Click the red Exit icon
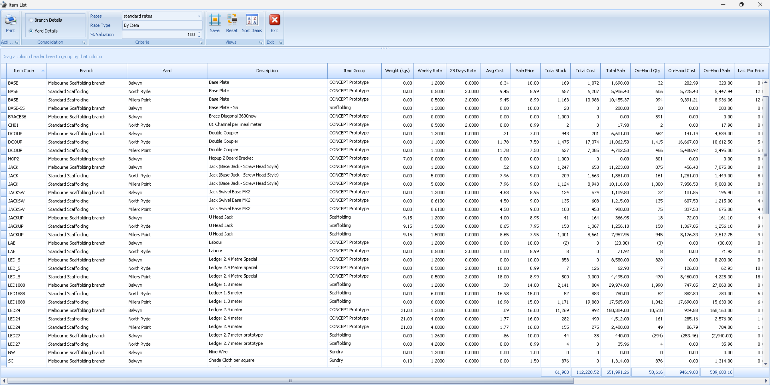The height and width of the screenshot is (385, 770). coord(274,20)
